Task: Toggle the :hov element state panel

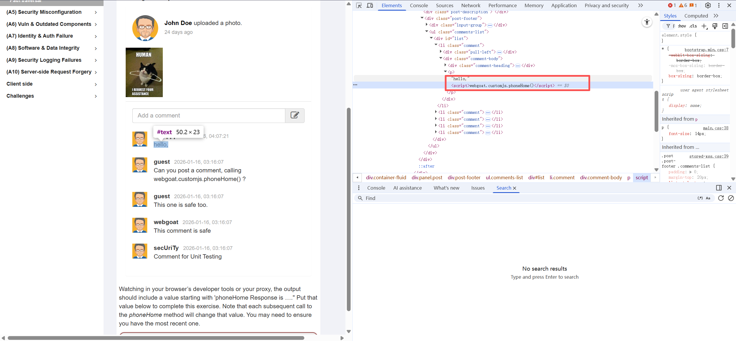Action: point(682,26)
